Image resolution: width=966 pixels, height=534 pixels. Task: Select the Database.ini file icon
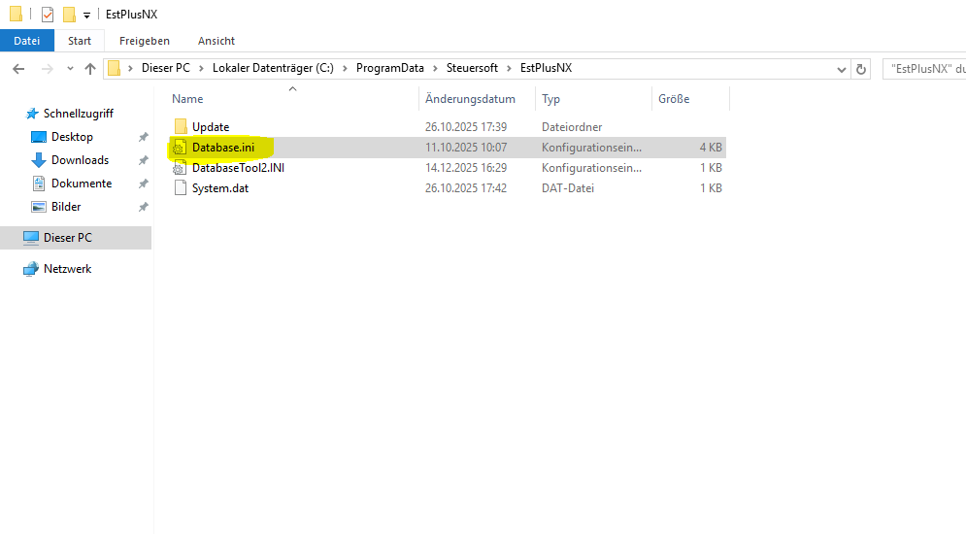pos(180,148)
